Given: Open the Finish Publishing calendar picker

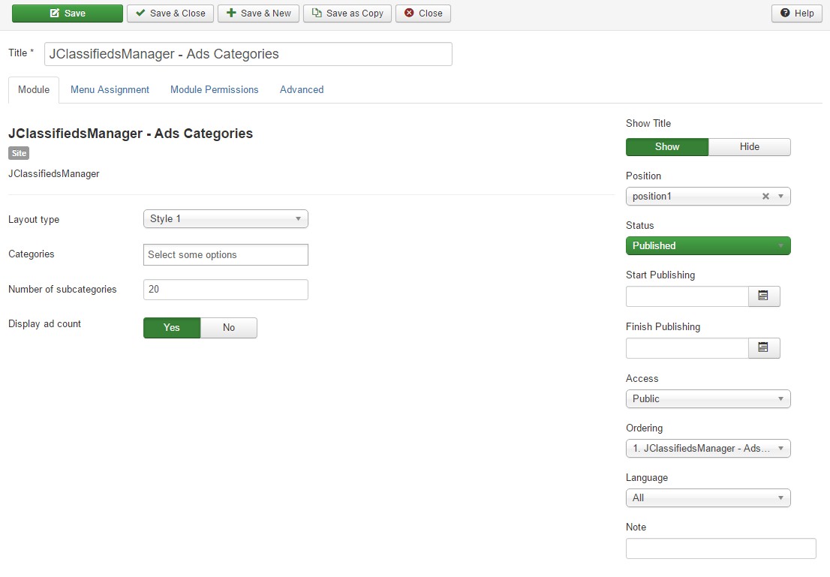Looking at the screenshot, I should coord(763,348).
